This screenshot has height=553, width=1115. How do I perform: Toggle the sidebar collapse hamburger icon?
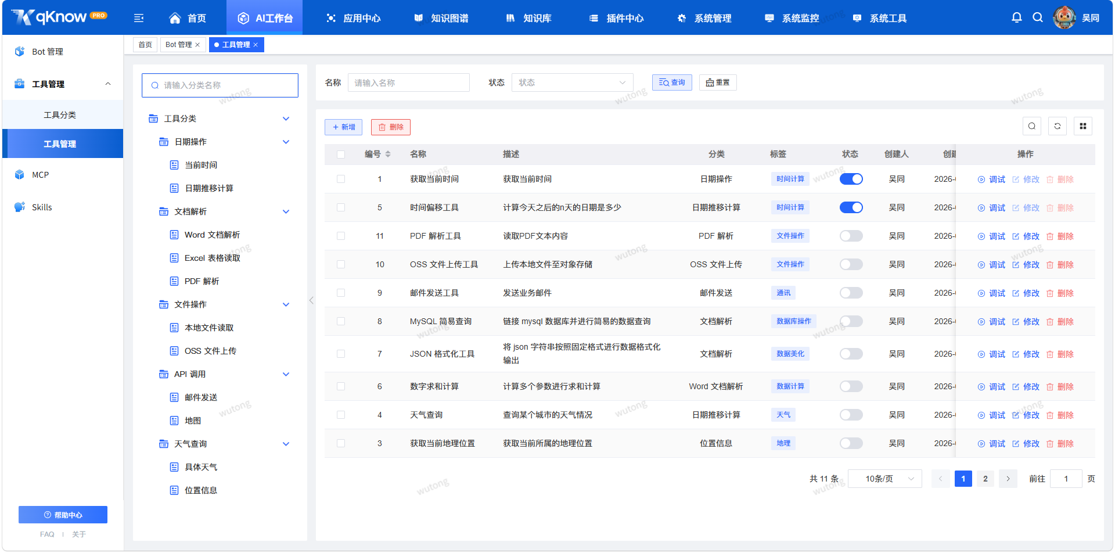tap(139, 18)
